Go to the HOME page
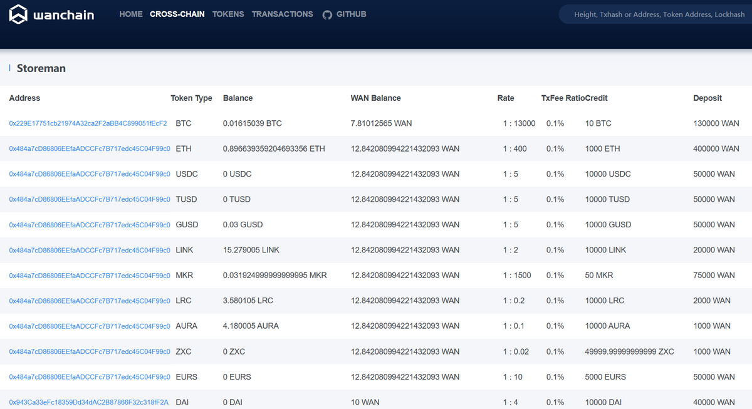 tap(131, 14)
